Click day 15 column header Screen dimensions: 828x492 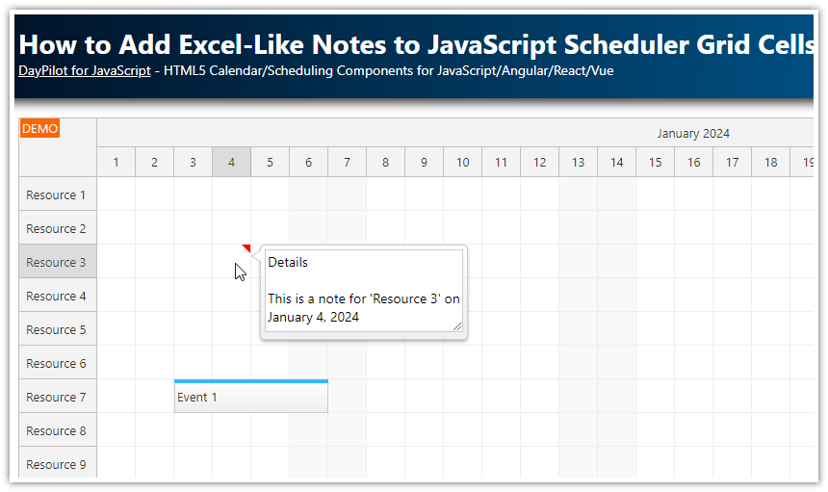(655, 162)
